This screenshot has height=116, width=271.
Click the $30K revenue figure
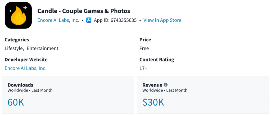point(153,102)
